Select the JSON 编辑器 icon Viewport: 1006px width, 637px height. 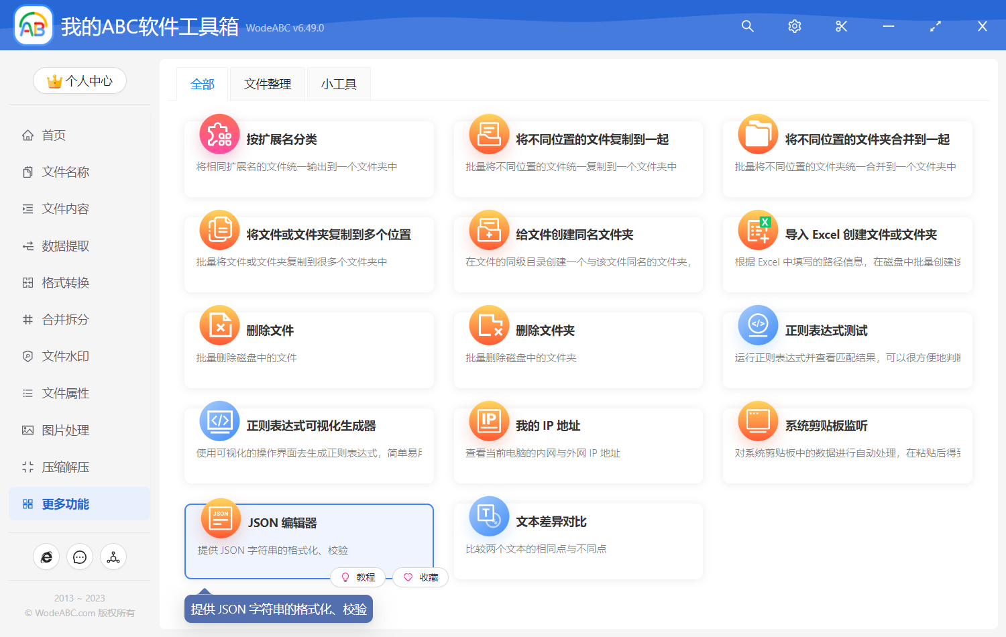pos(219,517)
